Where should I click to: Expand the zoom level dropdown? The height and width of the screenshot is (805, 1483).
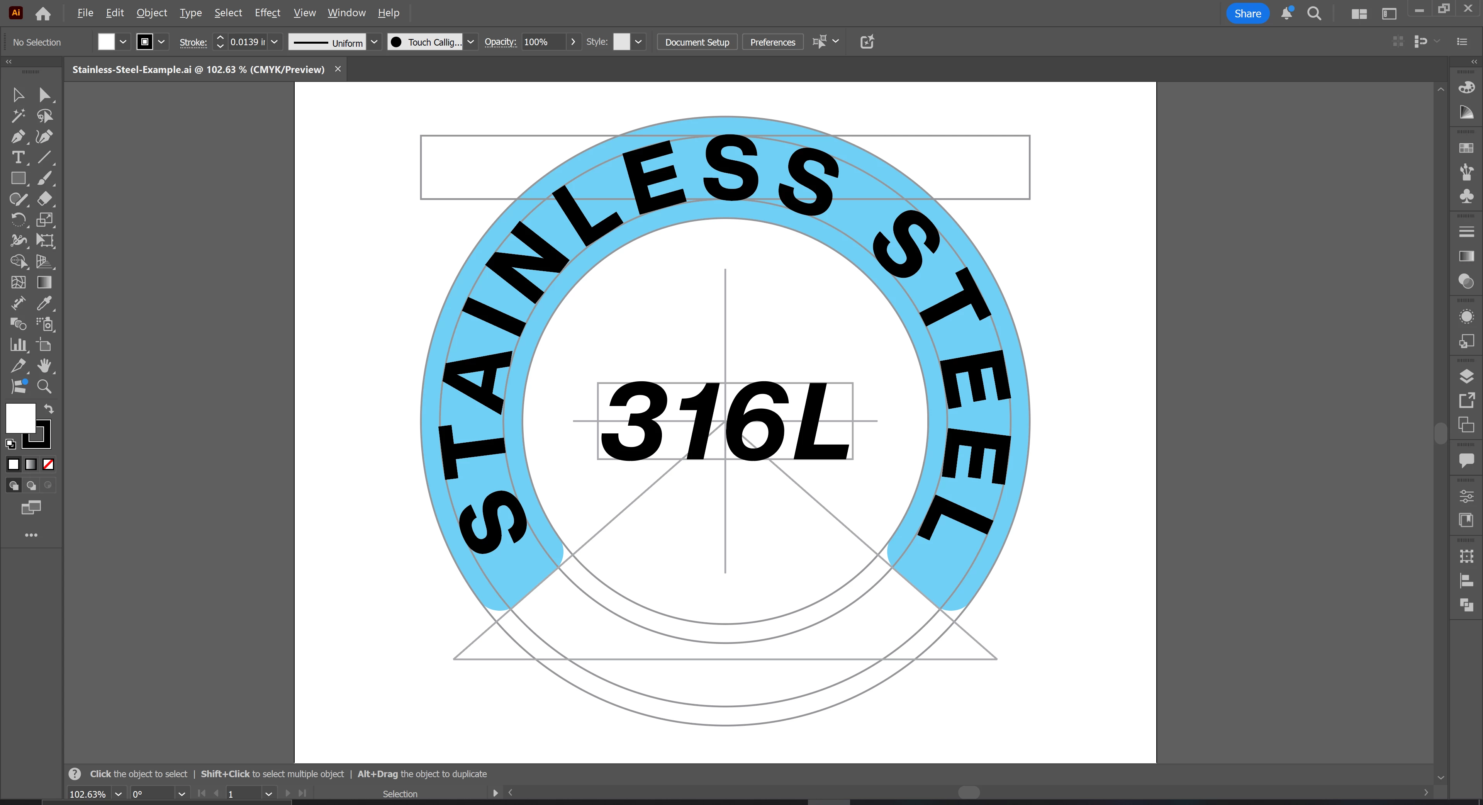pyautogui.click(x=118, y=793)
